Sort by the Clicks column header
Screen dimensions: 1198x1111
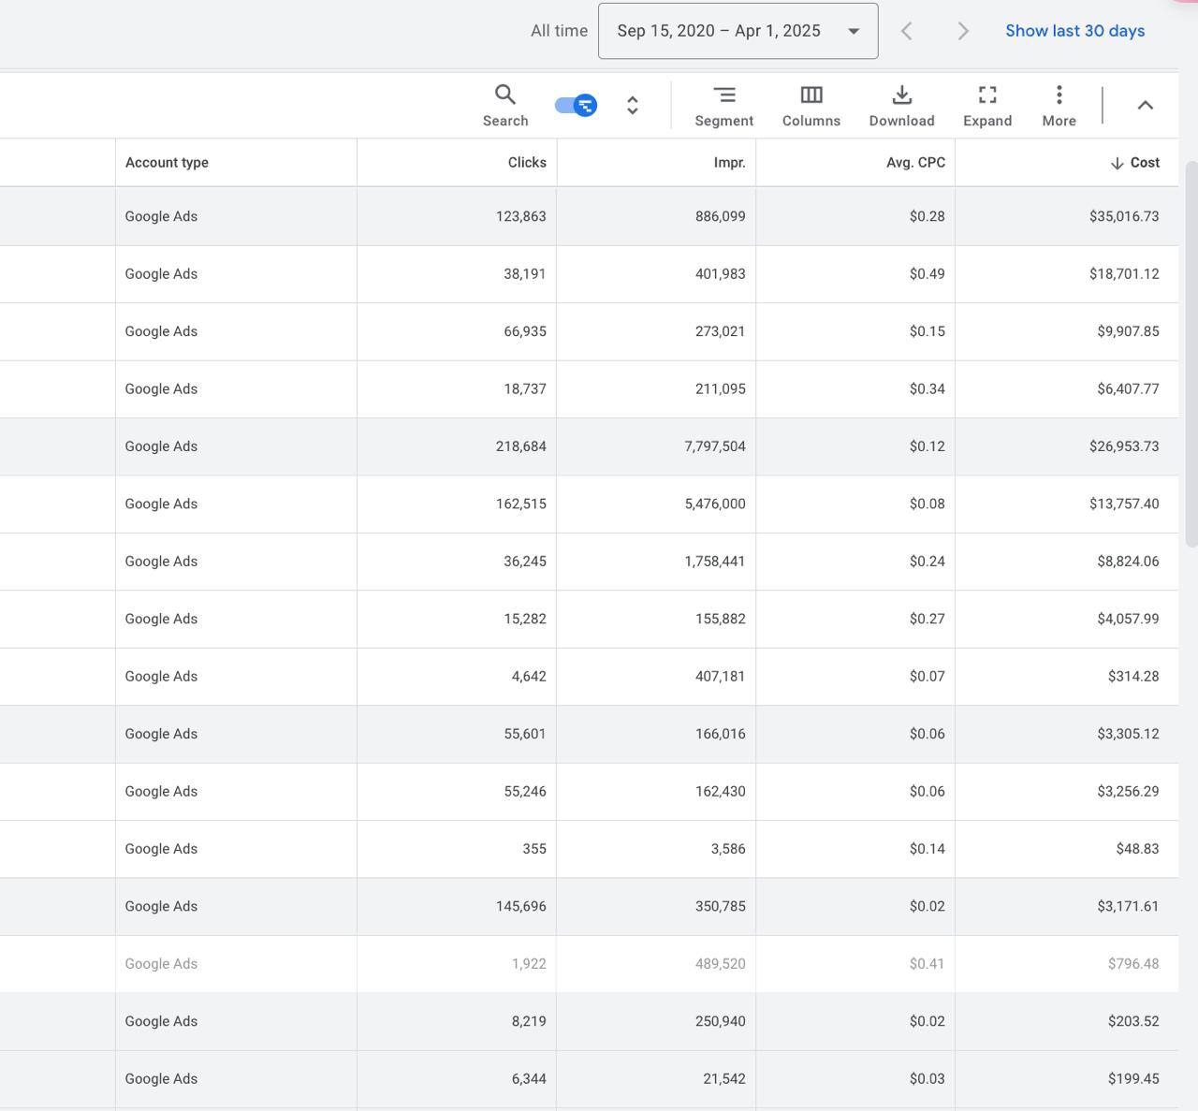tap(527, 162)
